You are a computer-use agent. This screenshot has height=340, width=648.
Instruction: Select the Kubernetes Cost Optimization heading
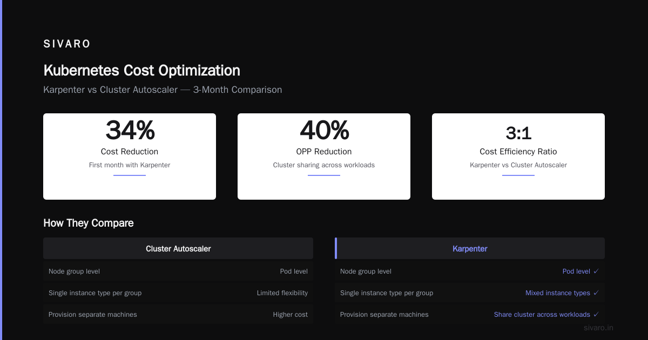coord(141,71)
